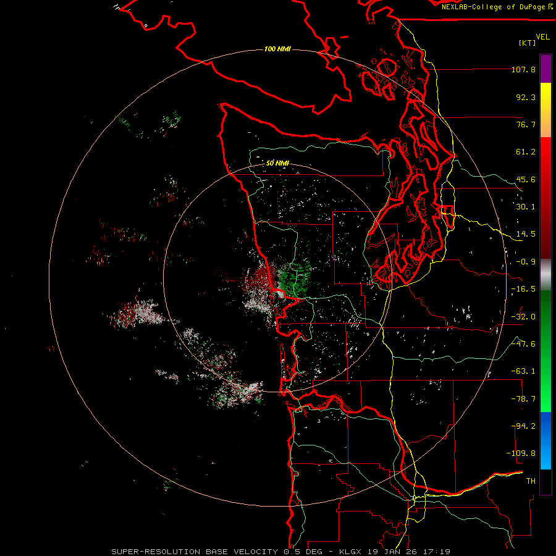Click the SUPER-RESOLUTION BASE VELOCITY caption text
Viewport: 556px width, 556px height.
195,552
